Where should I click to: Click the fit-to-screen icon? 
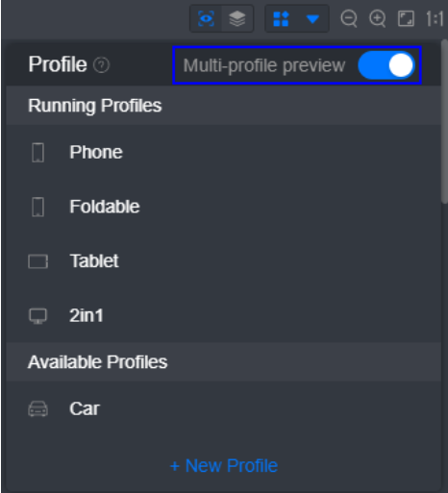406,18
